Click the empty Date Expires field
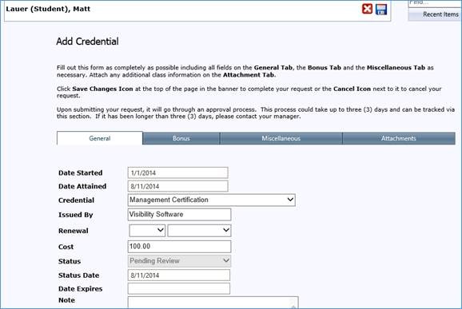Image resolution: width=462 pixels, height=309 pixels. pos(179,289)
